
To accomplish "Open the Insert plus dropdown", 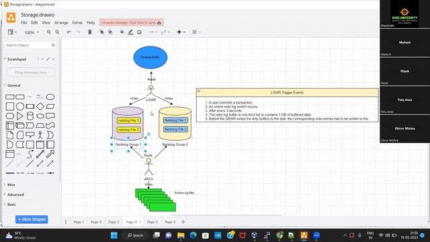I will 181,32.
